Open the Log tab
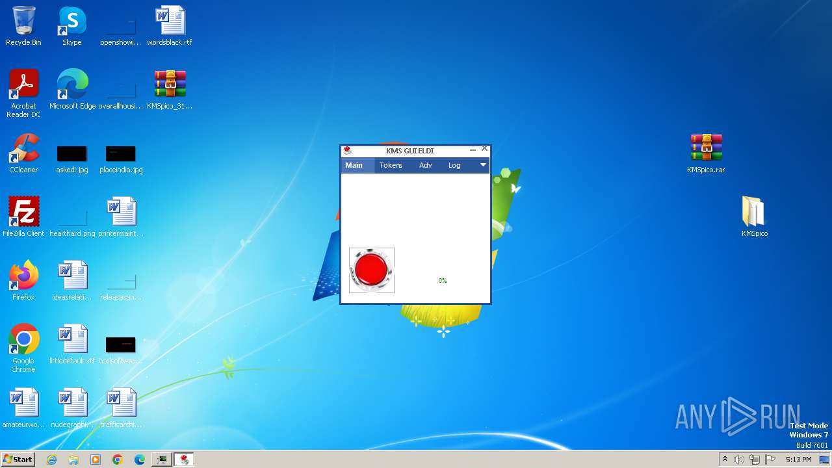 click(x=454, y=165)
